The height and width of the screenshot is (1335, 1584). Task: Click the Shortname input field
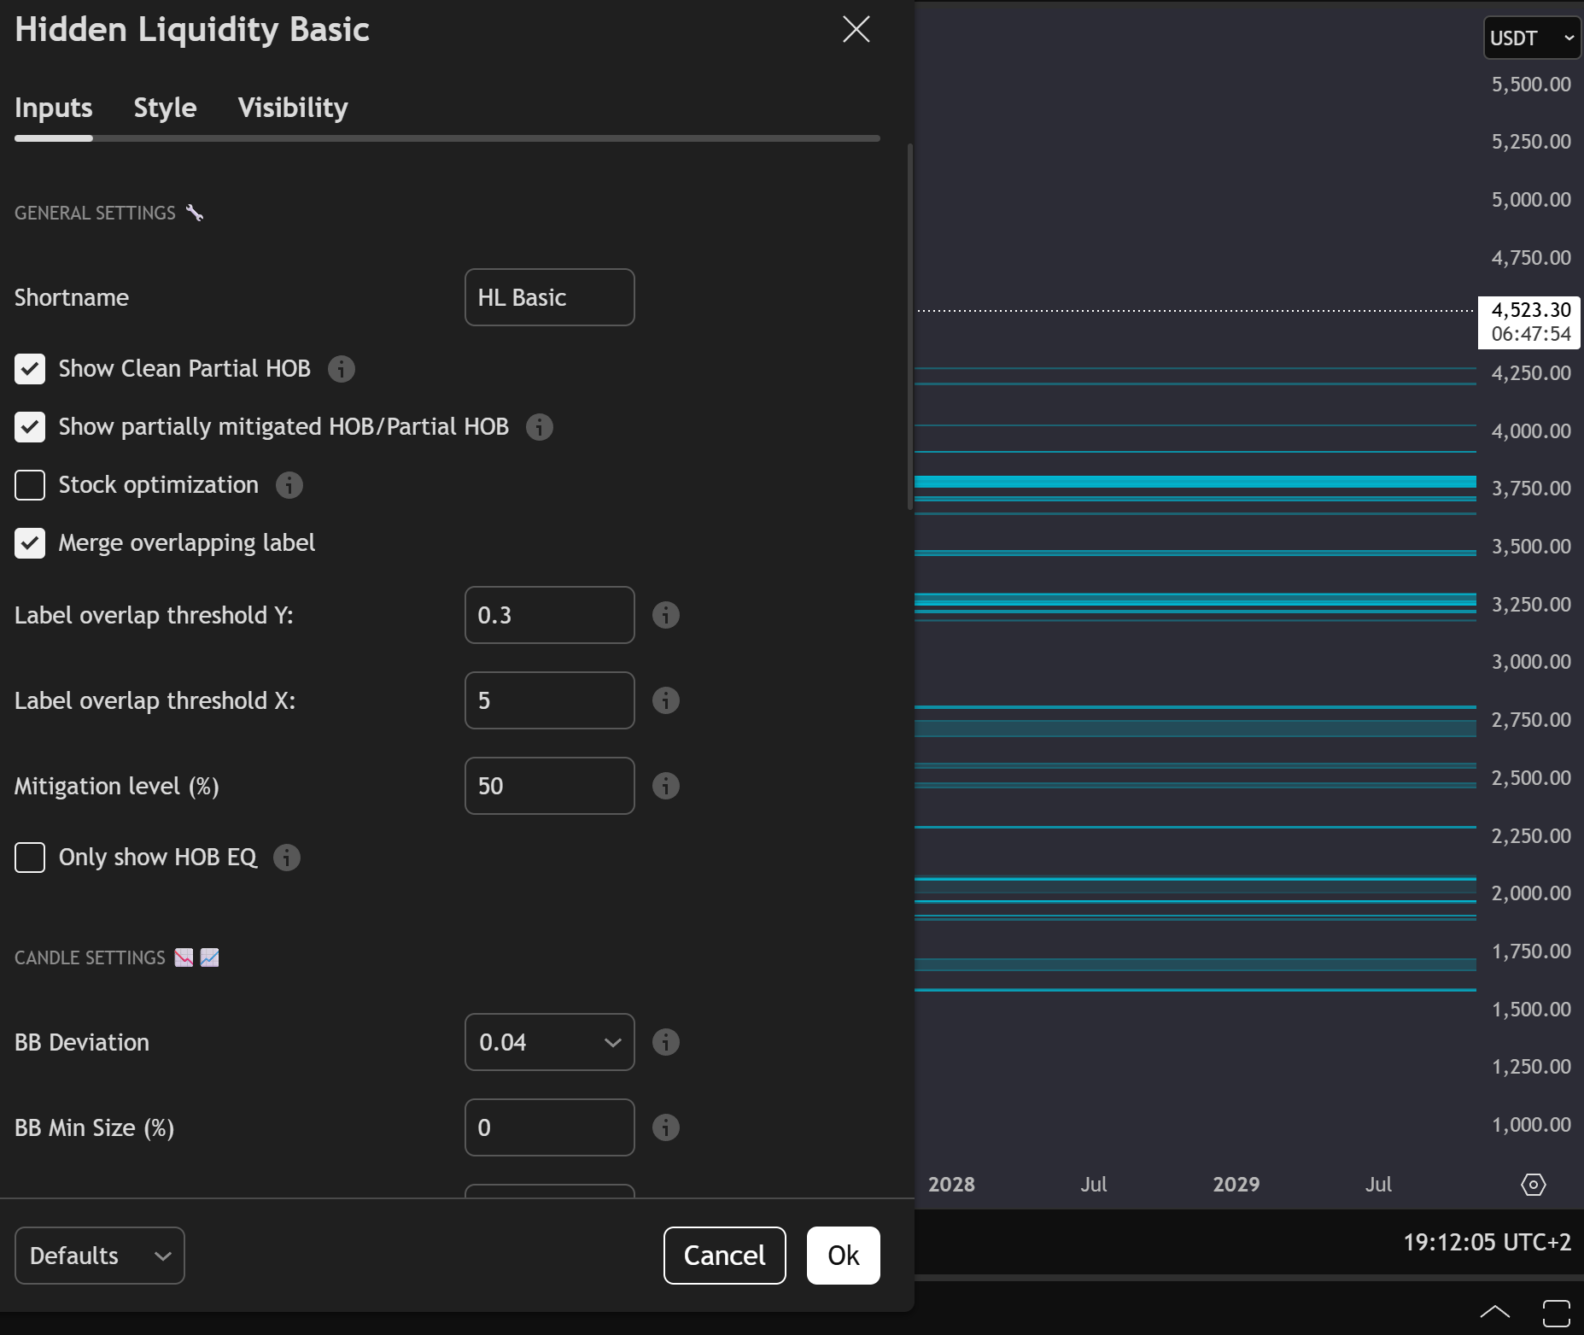pos(549,297)
